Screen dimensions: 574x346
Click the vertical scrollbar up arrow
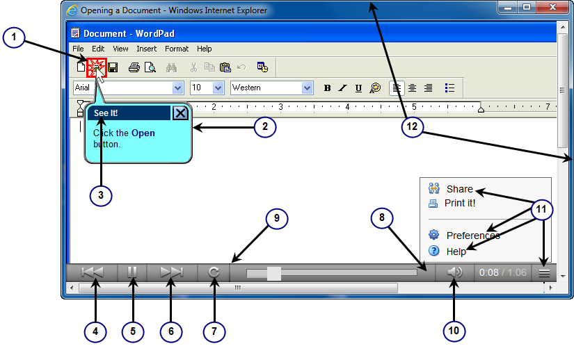[x=563, y=26]
